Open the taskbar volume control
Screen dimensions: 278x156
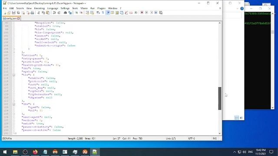tap(244, 152)
